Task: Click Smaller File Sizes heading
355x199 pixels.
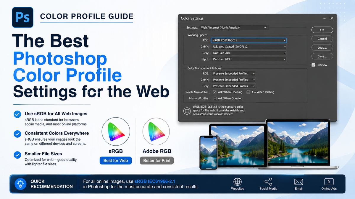Action: coord(43,154)
